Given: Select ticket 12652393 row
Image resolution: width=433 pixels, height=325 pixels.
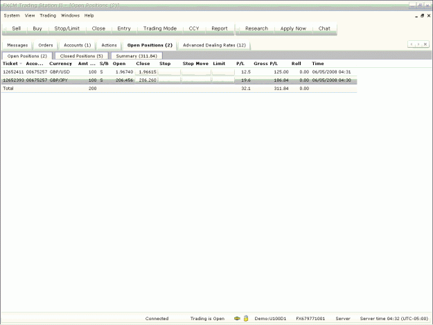Looking at the screenshot, I should [x=179, y=80].
